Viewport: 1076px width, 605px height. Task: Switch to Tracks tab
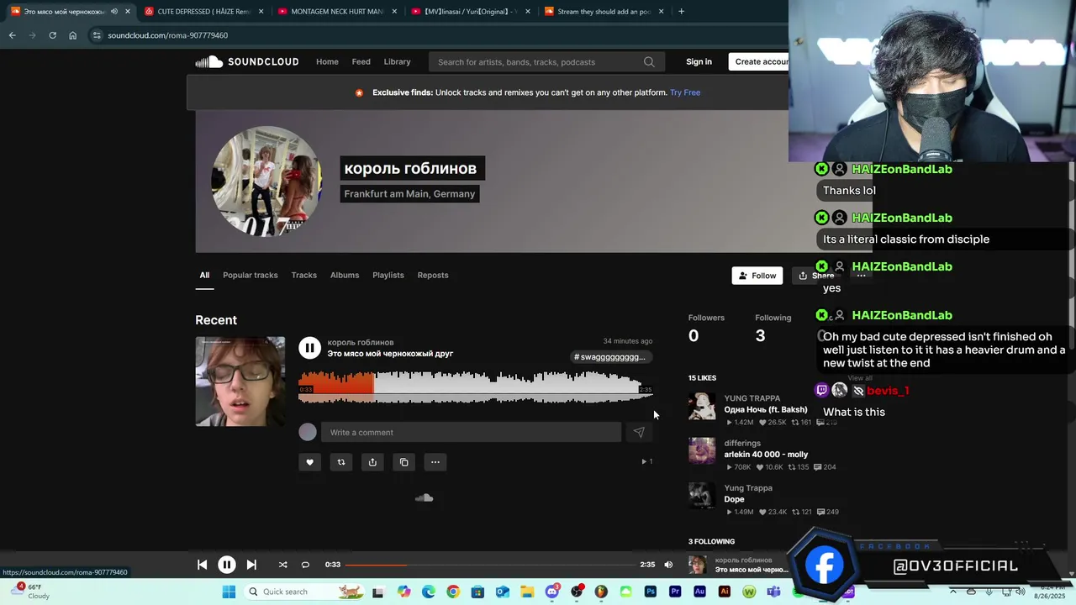pyautogui.click(x=303, y=275)
